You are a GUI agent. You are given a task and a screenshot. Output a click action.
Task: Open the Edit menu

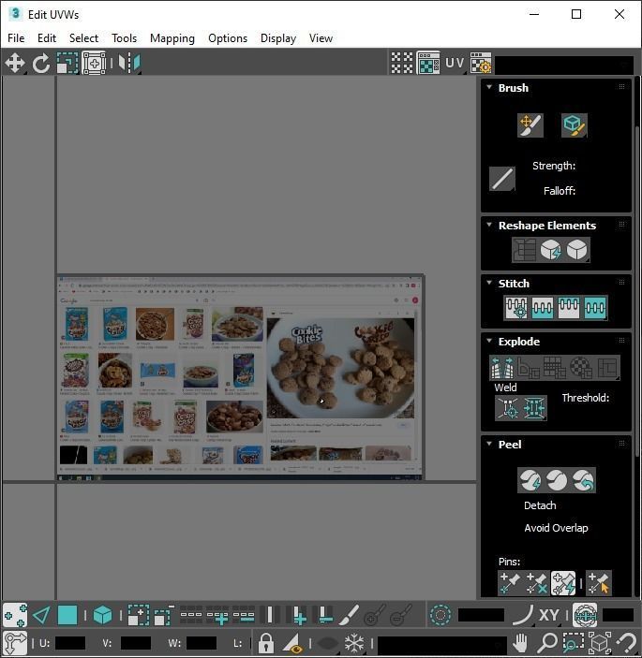coord(47,38)
